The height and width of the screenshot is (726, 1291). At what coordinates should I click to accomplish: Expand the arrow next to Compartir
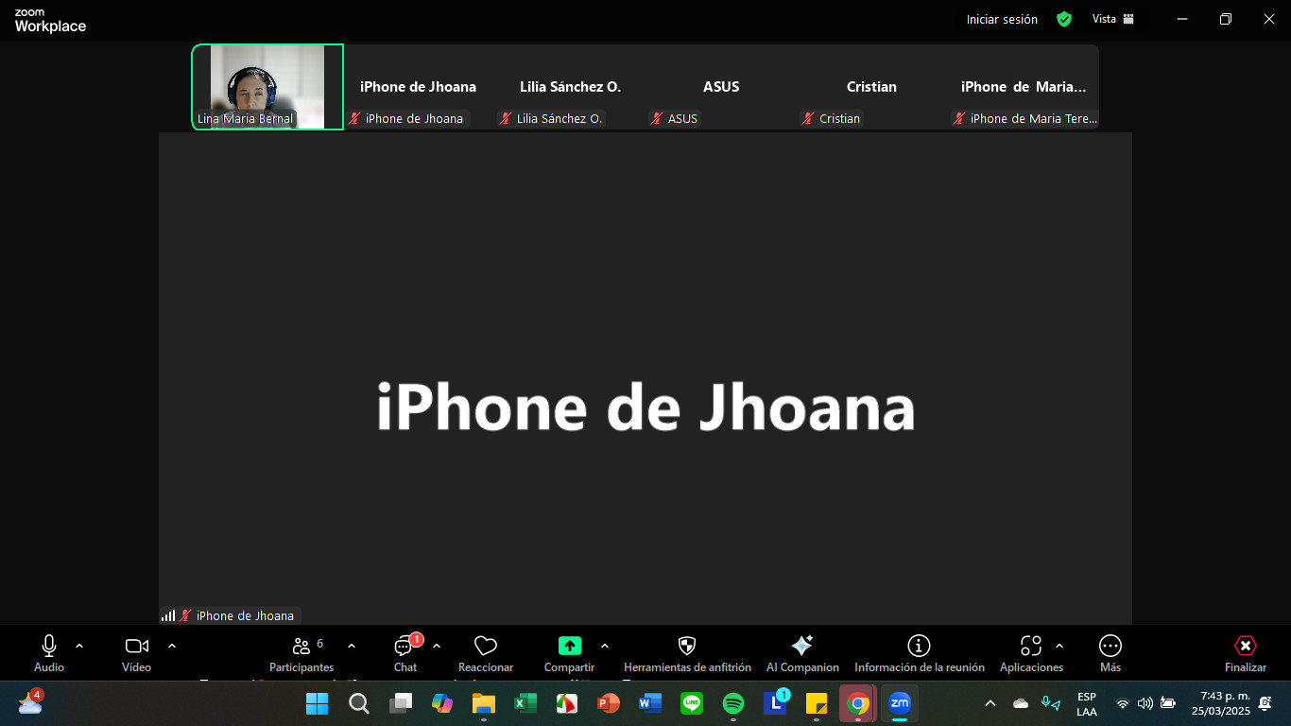605,647
